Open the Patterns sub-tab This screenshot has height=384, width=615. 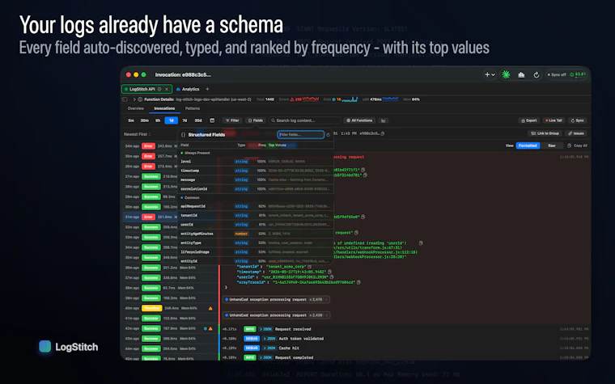tap(193, 108)
